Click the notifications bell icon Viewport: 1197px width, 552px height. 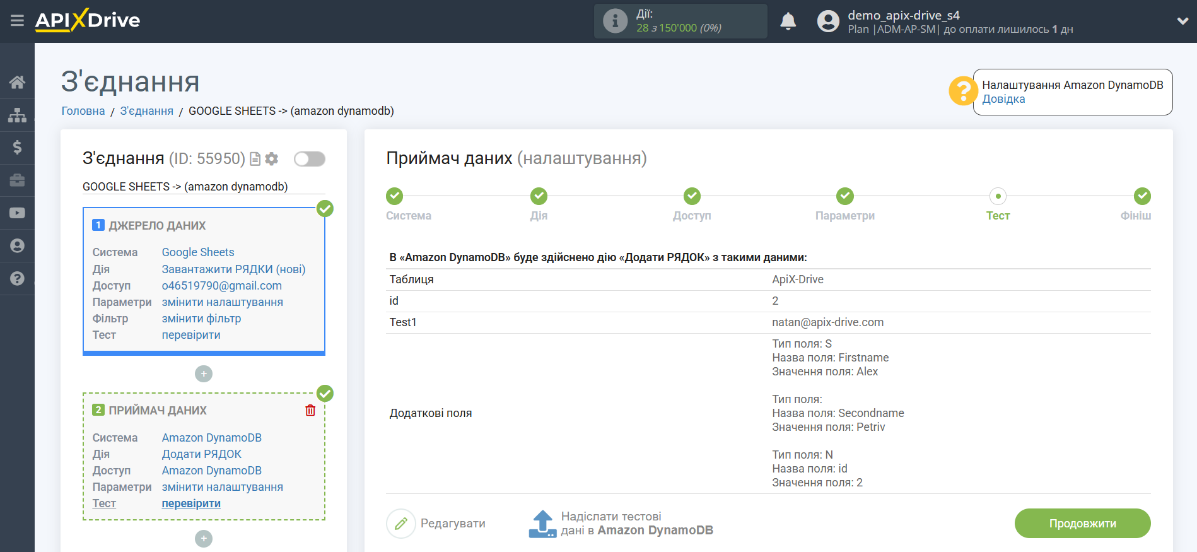tap(788, 21)
